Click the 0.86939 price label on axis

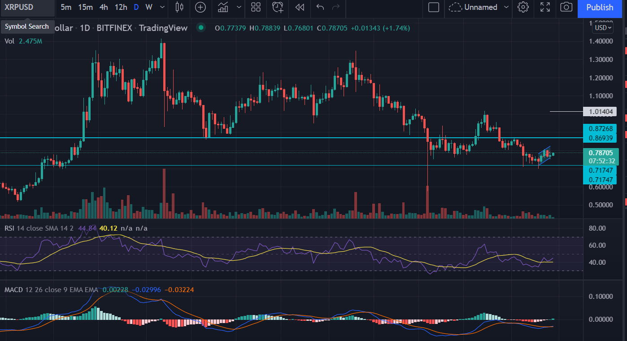(600, 137)
